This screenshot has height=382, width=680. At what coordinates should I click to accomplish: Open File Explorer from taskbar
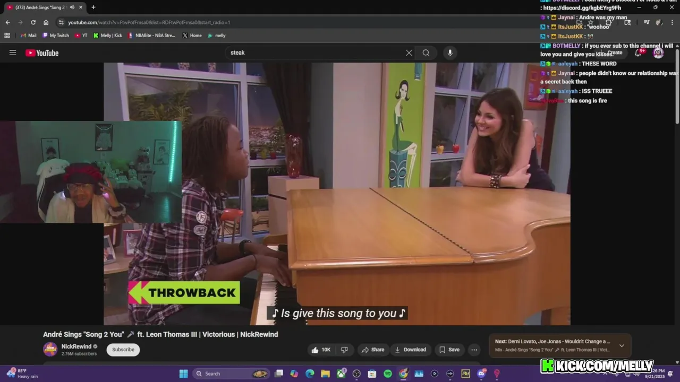click(x=325, y=374)
